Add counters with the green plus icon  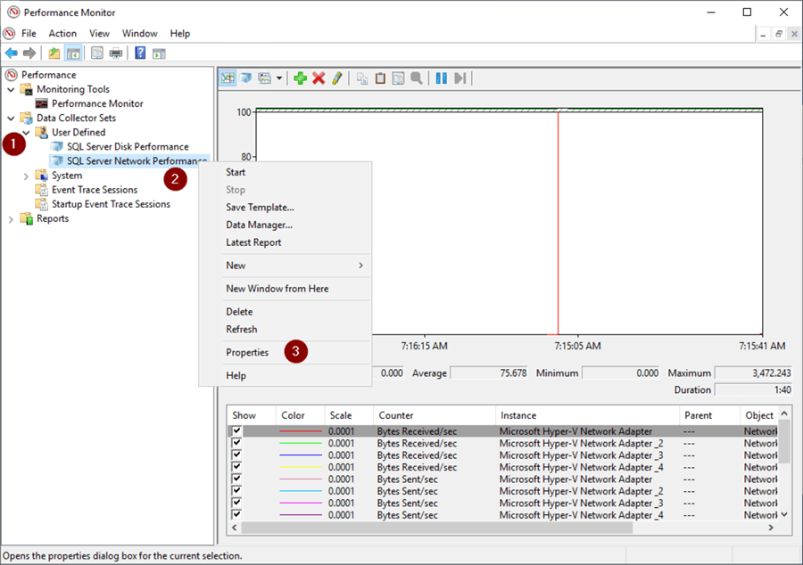tap(300, 78)
